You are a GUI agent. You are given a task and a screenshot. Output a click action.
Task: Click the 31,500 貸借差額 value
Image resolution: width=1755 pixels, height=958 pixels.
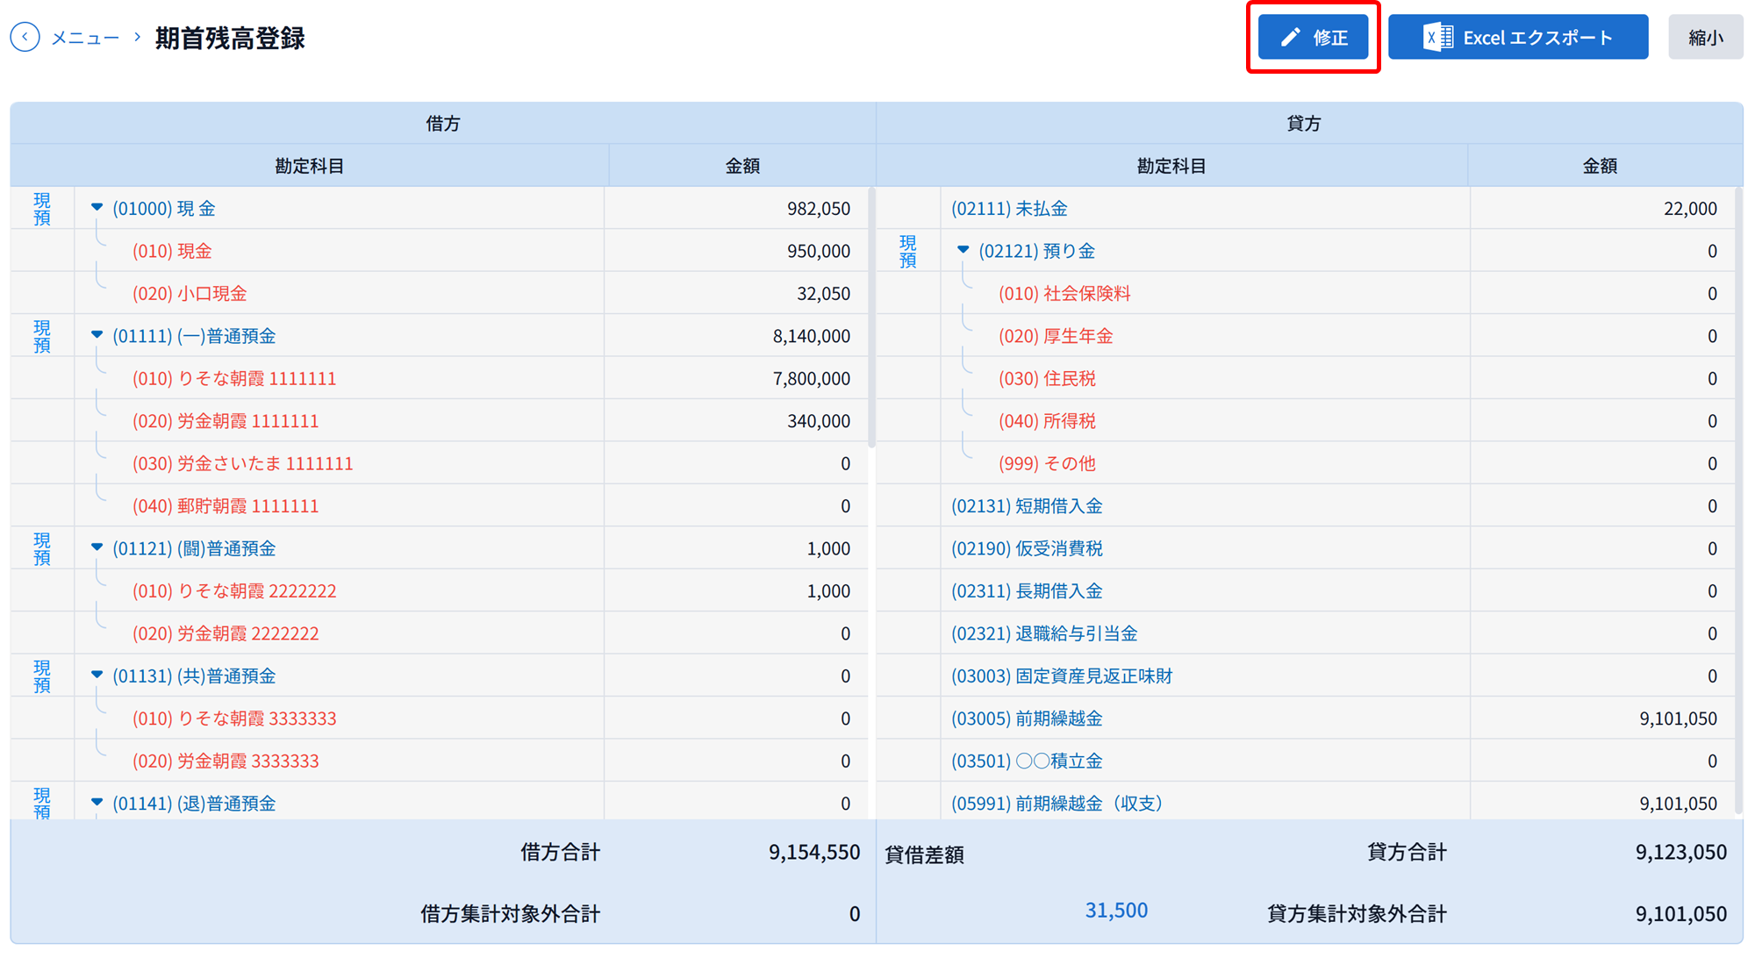(x=1116, y=911)
